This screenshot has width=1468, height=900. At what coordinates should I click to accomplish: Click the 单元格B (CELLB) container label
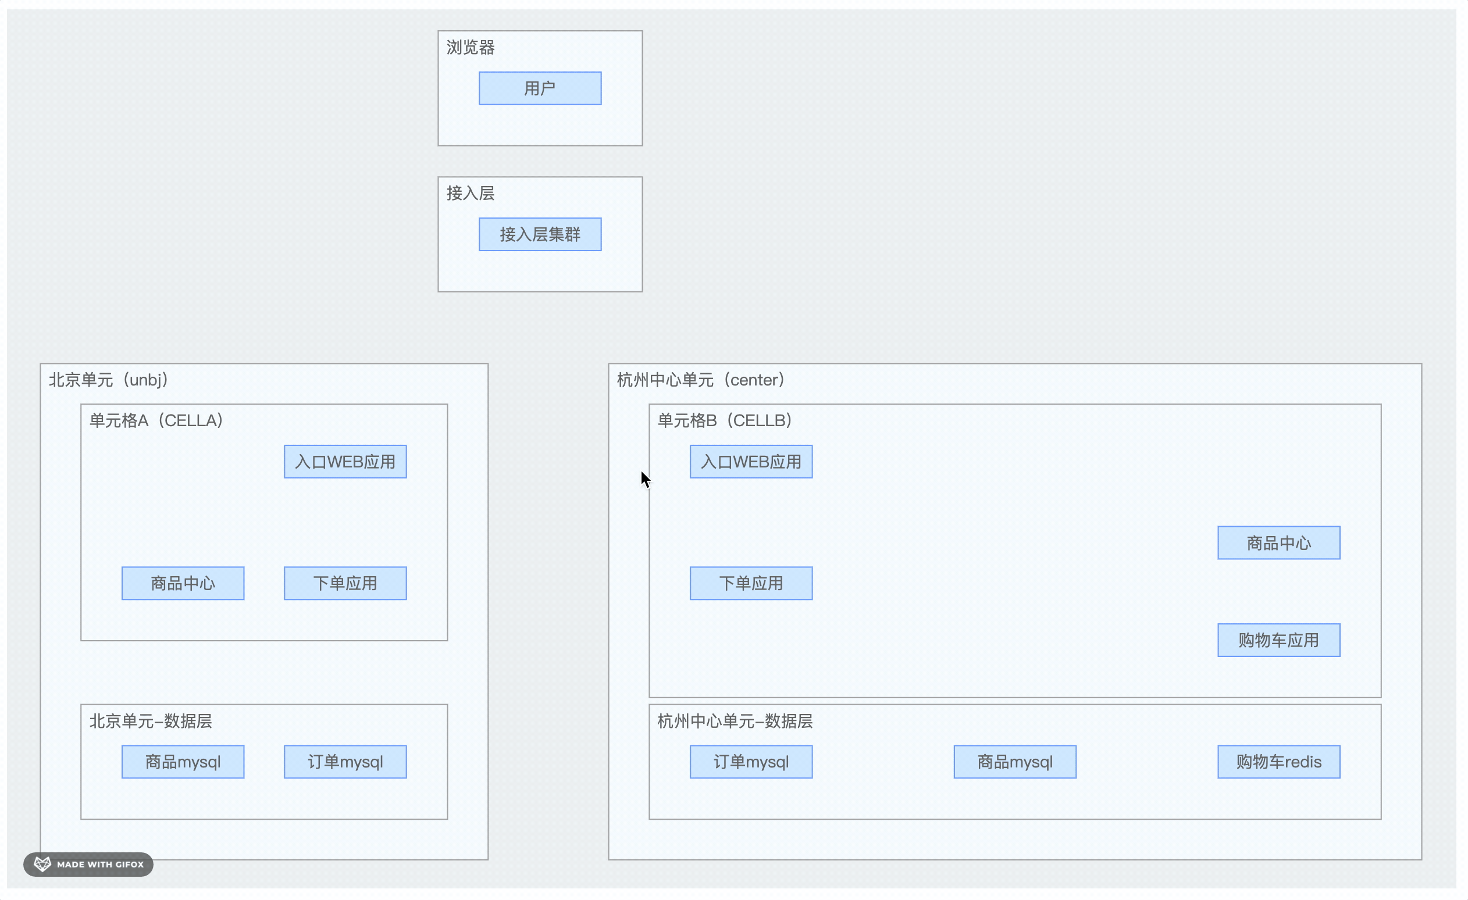point(725,420)
